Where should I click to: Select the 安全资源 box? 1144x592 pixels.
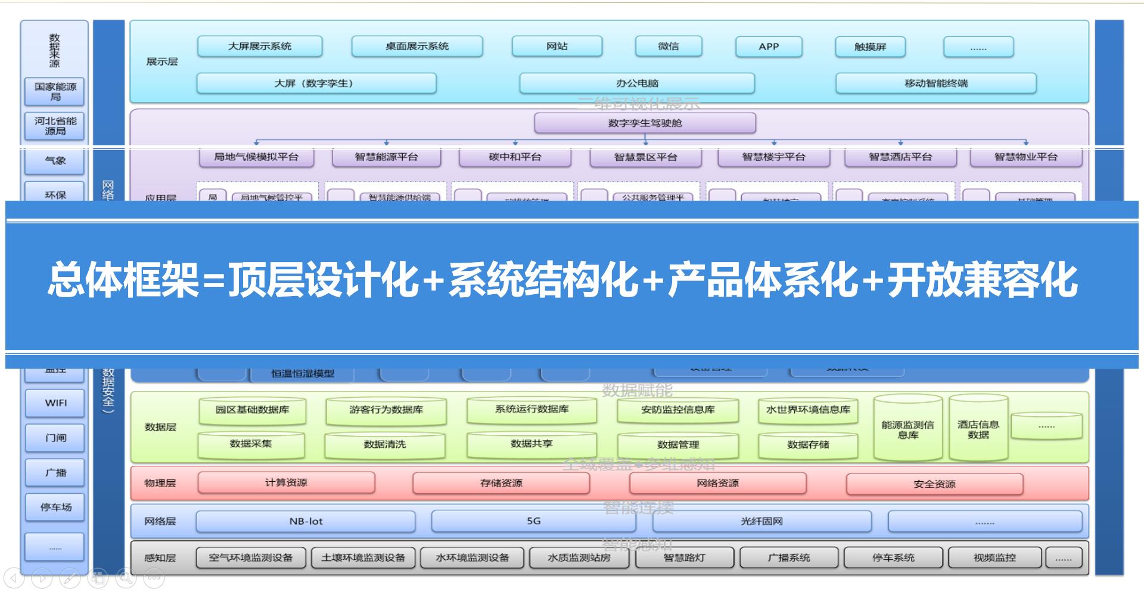click(x=934, y=484)
